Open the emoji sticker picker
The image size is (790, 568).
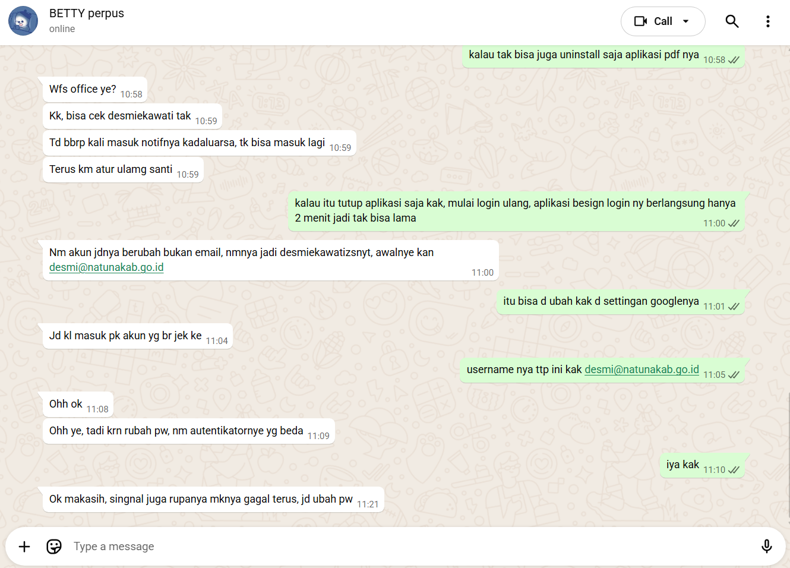54,547
